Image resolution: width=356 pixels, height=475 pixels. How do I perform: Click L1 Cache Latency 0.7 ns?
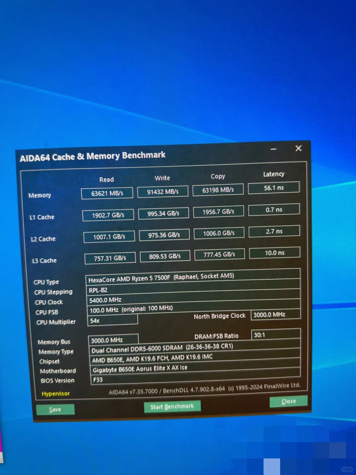coord(274,210)
